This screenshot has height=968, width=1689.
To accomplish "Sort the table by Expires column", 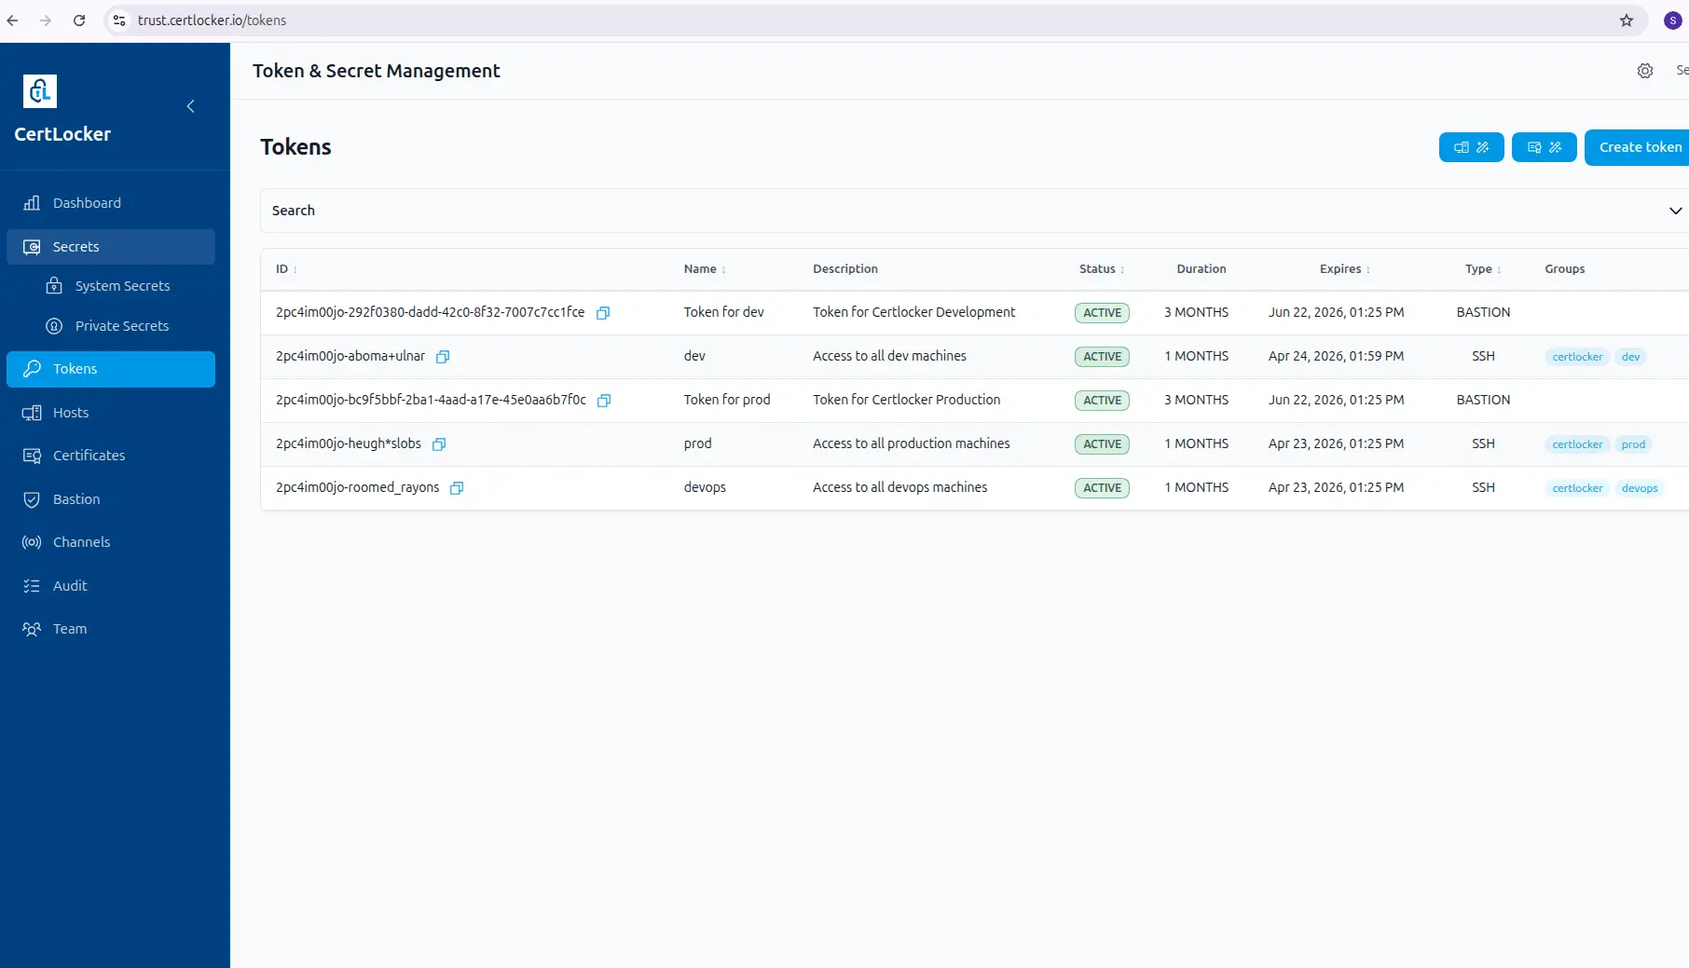I will coord(1345,269).
